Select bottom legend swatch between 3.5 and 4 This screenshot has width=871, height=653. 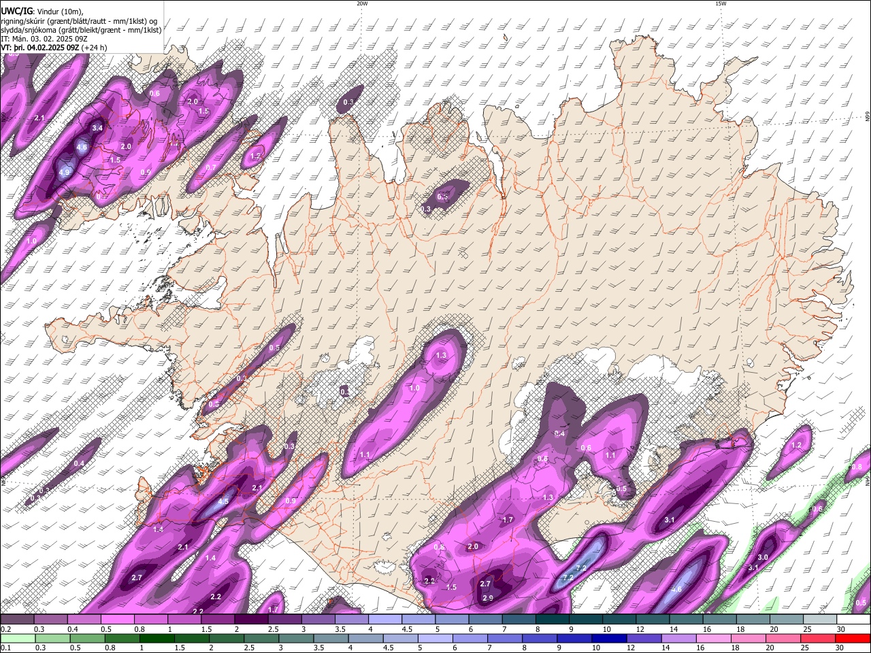331,638
